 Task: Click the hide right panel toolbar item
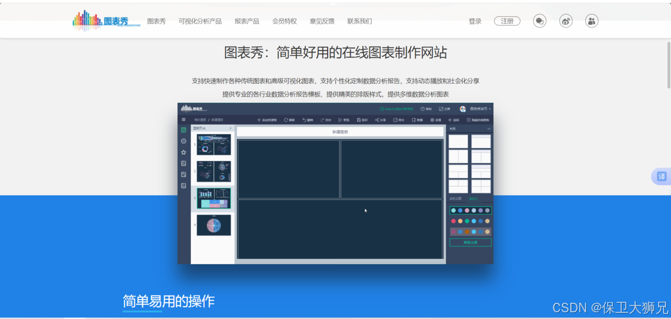[478, 120]
